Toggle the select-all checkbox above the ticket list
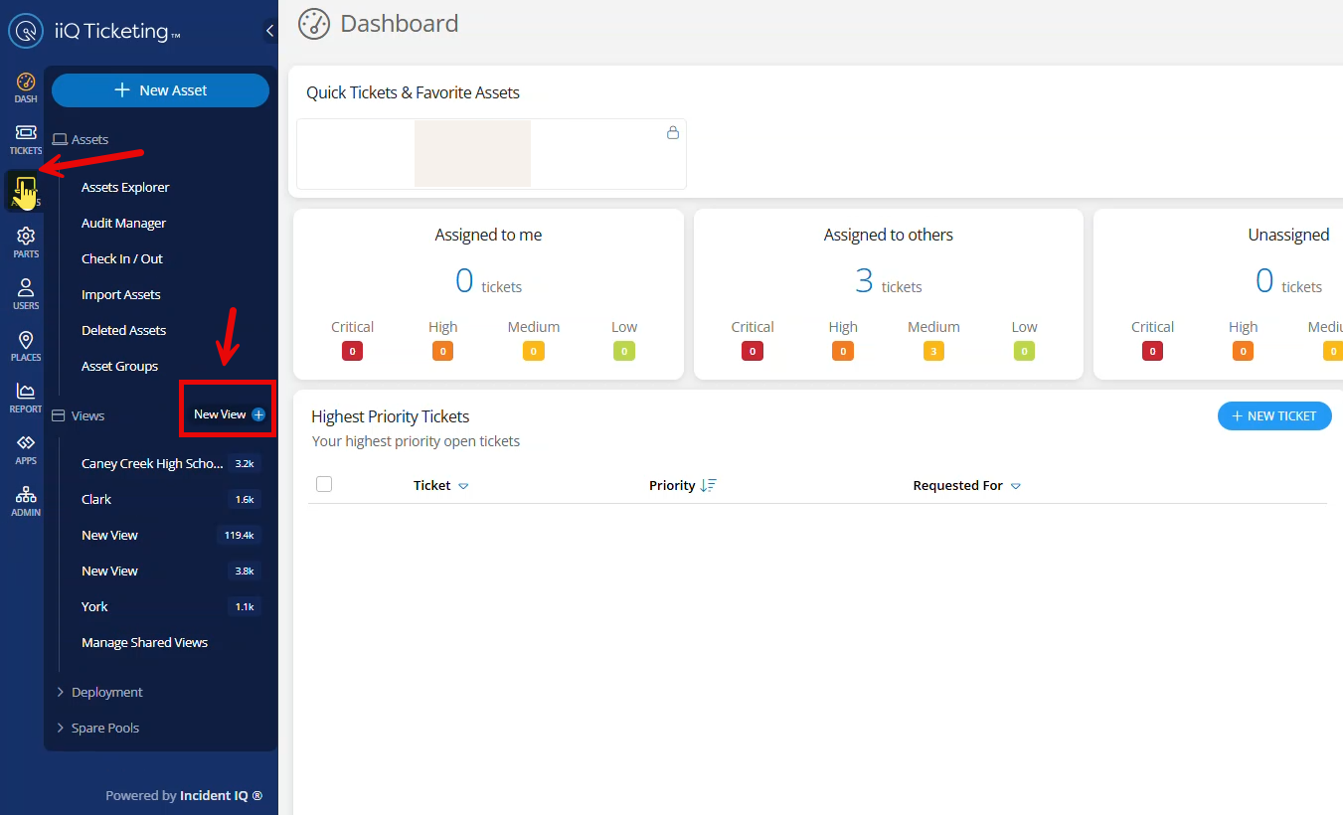Image resolution: width=1343 pixels, height=815 pixels. (x=324, y=484)
